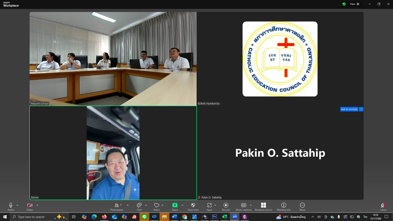Switch to Google Chrome in taskbar
This screenshot has width=393, height=221.
pyautogui.click(x=185, y=217)
